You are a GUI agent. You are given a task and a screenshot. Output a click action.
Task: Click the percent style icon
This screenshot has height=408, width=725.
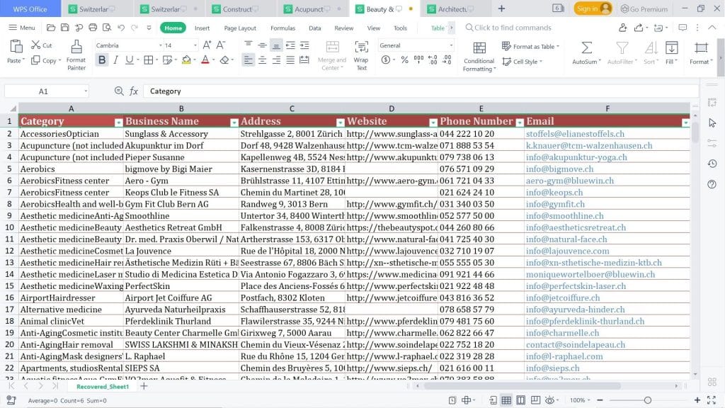pyautogui.click(x=404, y=59)
